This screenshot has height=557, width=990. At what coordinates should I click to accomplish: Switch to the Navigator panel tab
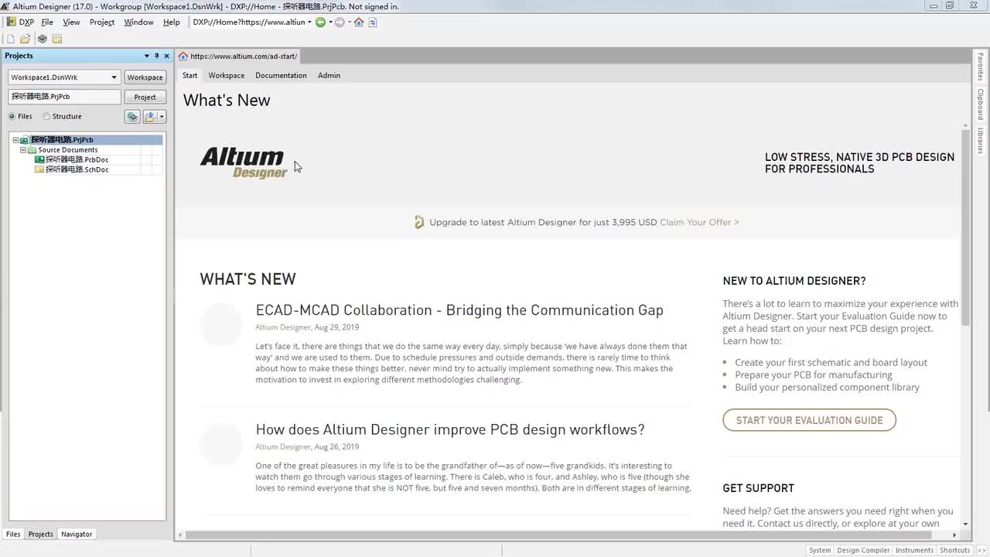(x=77, y=534)
